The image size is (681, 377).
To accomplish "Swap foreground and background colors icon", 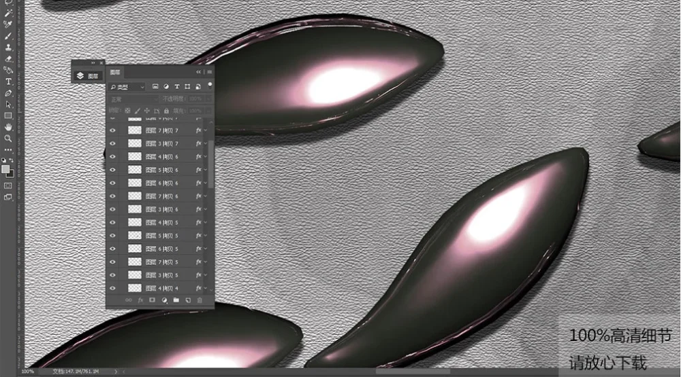I will point(12,160).
